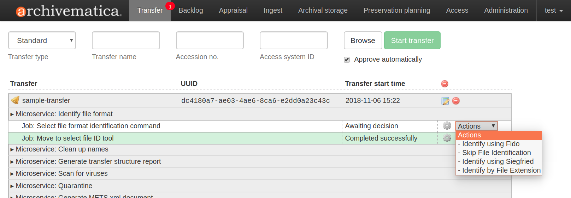Click the red notification badge on Transfer
Image resolution: width=571 pixels, height=198 pixels.
pyautogui.click(x=170, y=7)
